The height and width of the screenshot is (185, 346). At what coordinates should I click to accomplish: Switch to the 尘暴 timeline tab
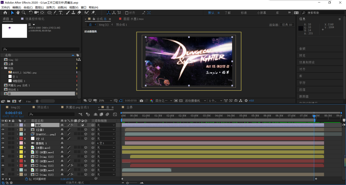click(x=130, y=107)
